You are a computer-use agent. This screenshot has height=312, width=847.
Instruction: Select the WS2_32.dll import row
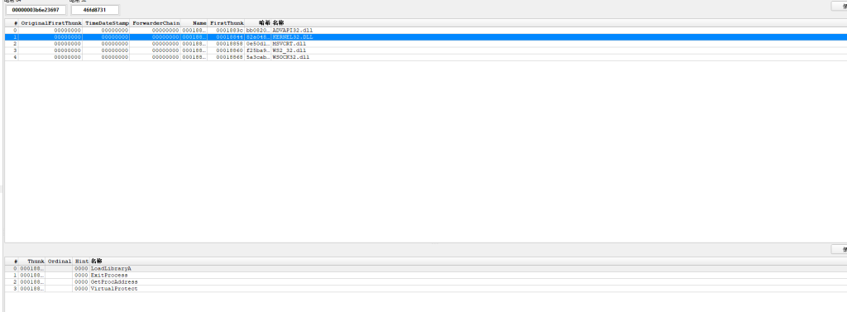[426, 50]
